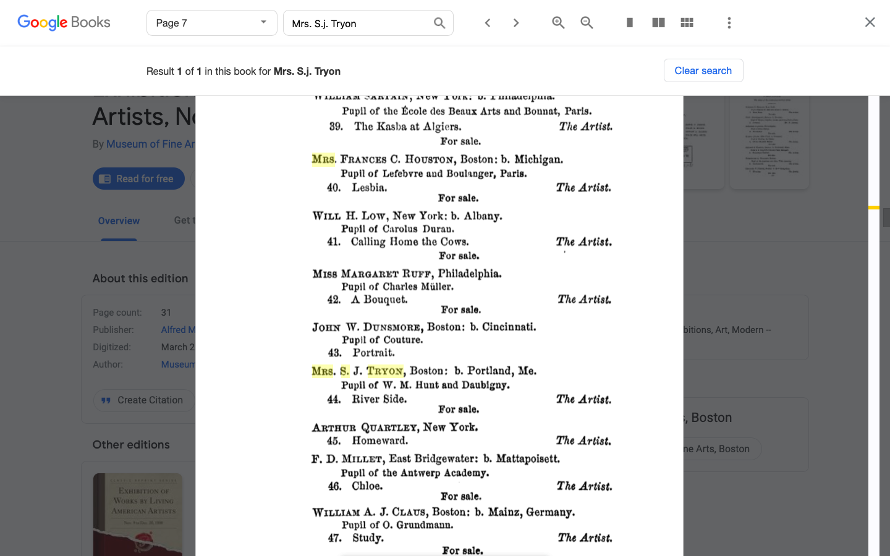This screenshot has height=556, width=890.
Task: Click the search magnifier icon
Action: (439, 23)
